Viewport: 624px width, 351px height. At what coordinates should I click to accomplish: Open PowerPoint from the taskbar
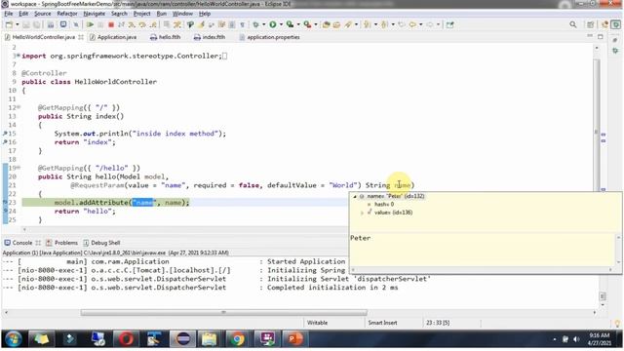(294, 339)
